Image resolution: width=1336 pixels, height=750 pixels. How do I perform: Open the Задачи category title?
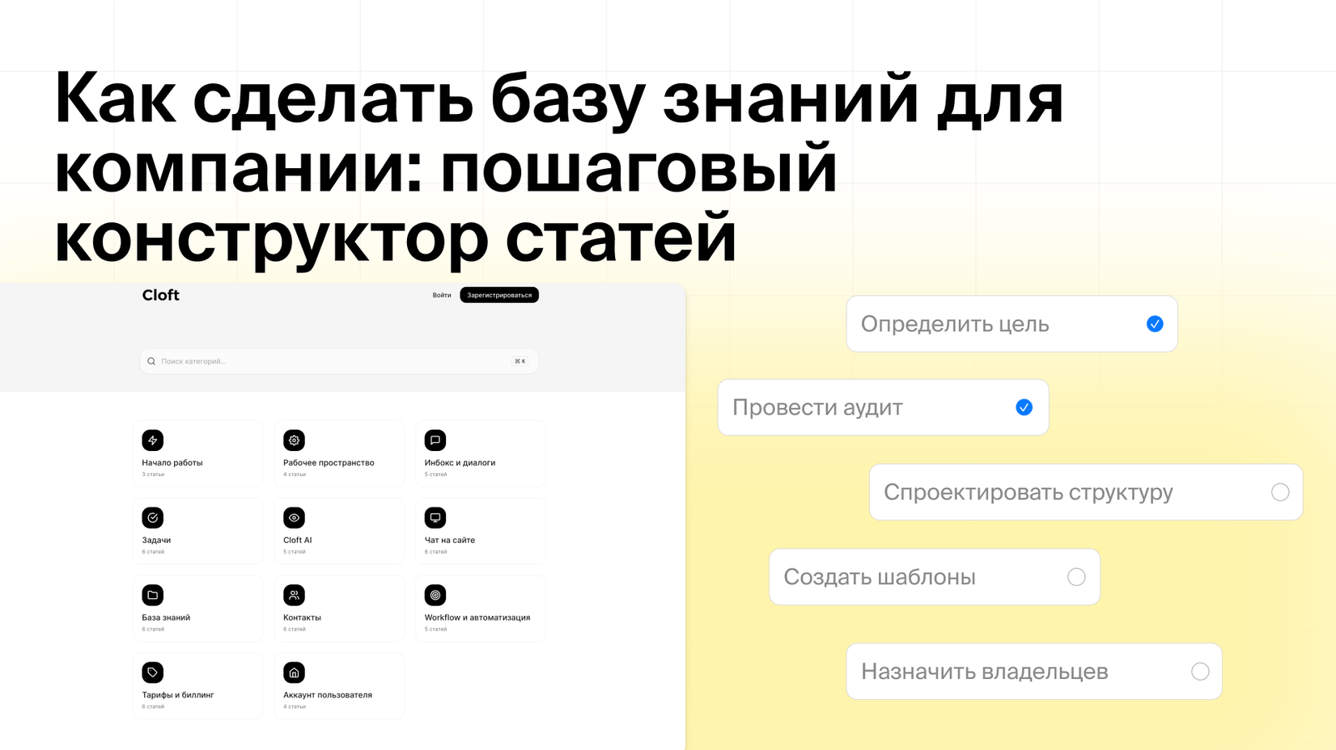[x=156, y=540]
